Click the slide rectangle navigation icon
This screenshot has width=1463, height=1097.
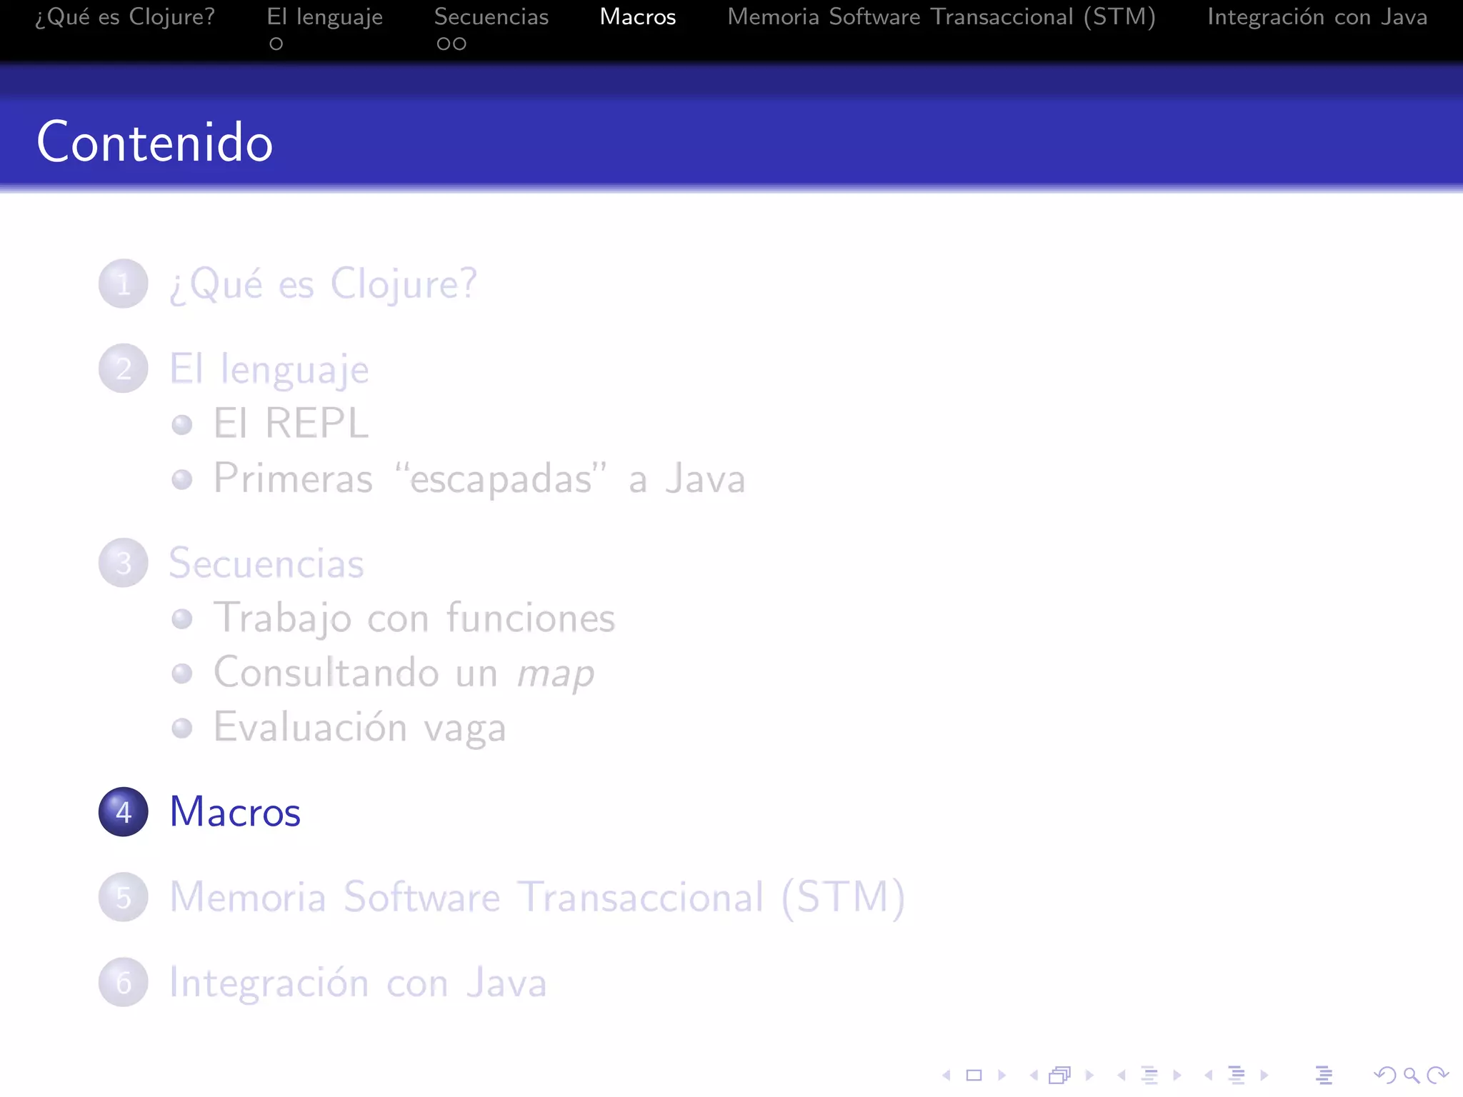[x=974, y=1075]
